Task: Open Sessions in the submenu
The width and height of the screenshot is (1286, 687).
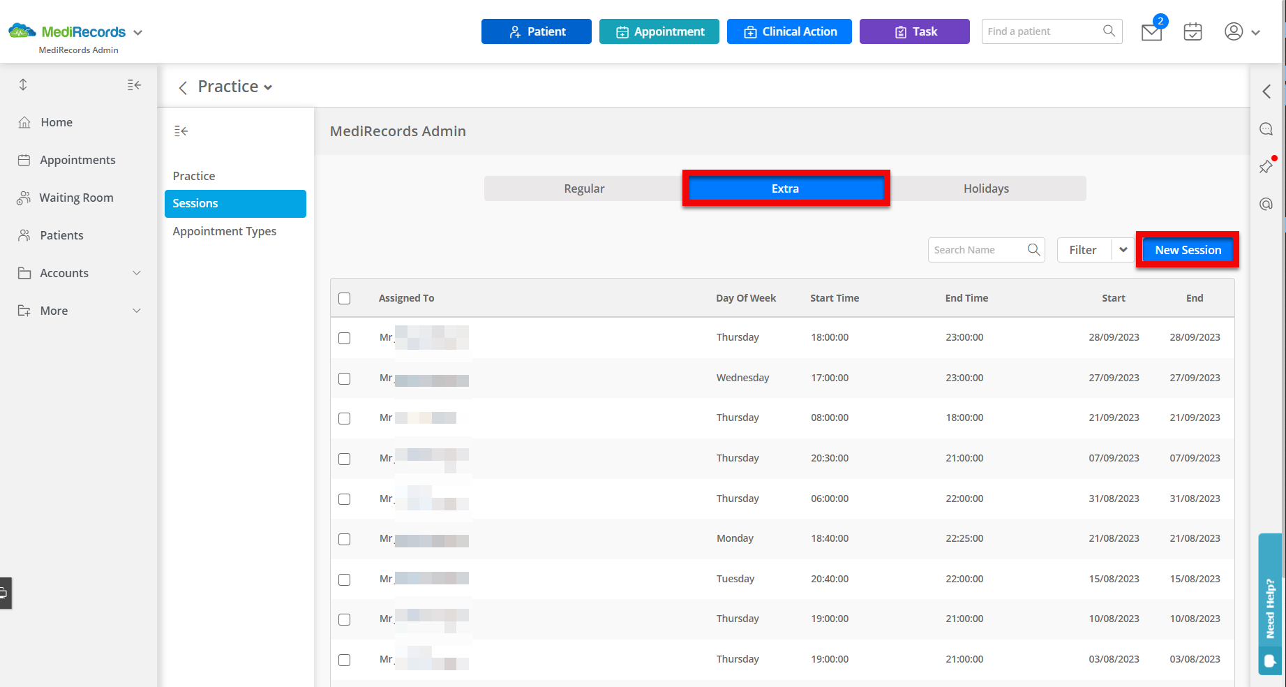Action: point(235,203)
